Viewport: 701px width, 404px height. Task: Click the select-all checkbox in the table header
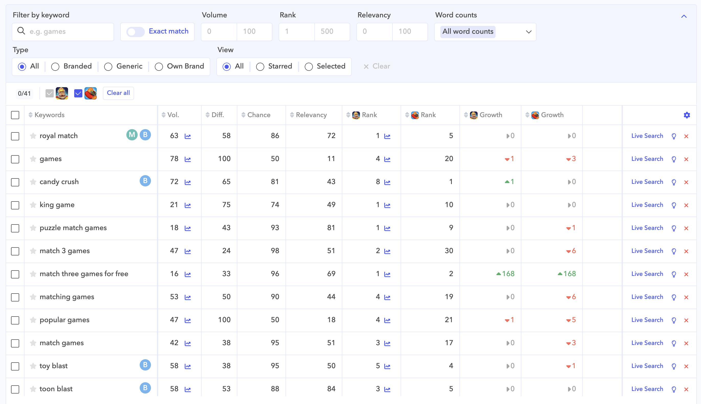click(15, 115)
